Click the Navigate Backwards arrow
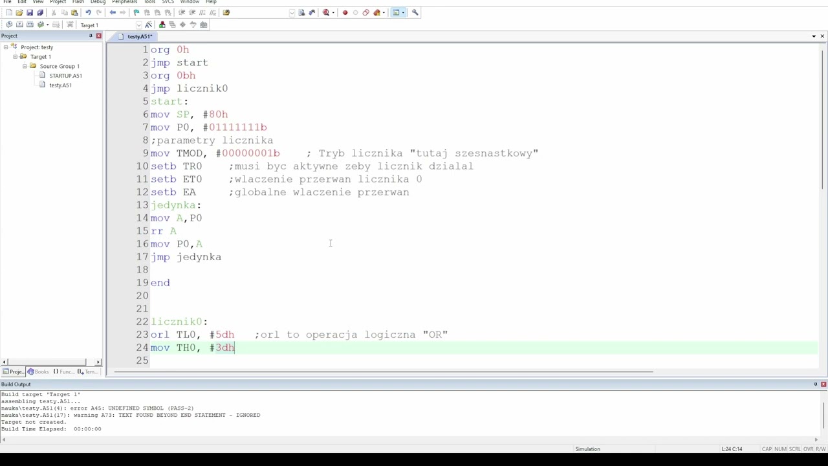 [113, 12]
